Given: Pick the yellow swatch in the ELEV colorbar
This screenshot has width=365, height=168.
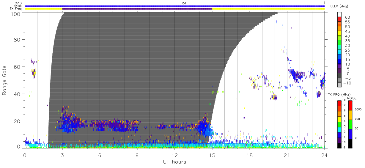Looking at the screenshot, I should 340,33.
